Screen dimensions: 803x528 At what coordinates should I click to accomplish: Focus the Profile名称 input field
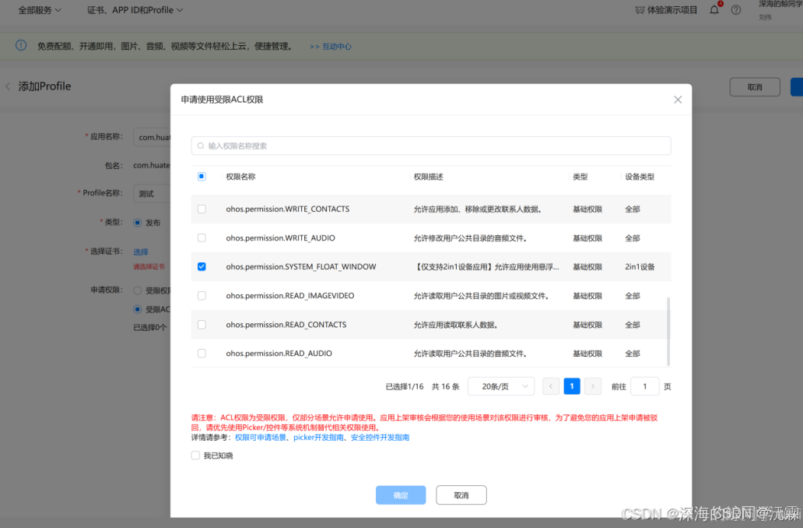click(x=152, y=194)
